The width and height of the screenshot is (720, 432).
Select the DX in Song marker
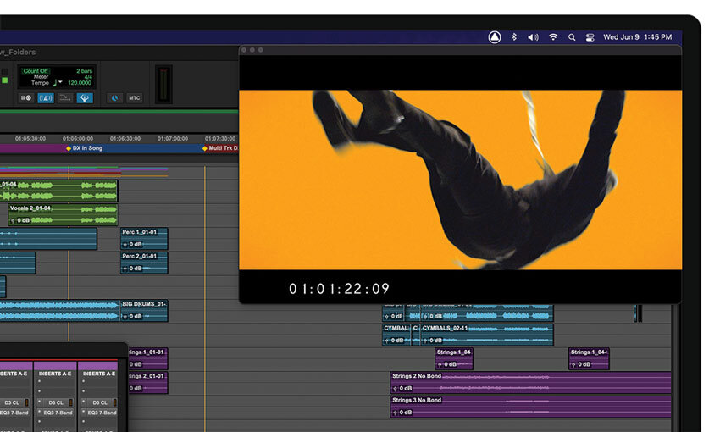85,148
